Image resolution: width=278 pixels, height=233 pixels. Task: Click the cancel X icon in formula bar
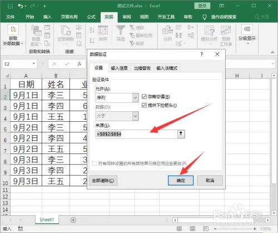(54, 64)
